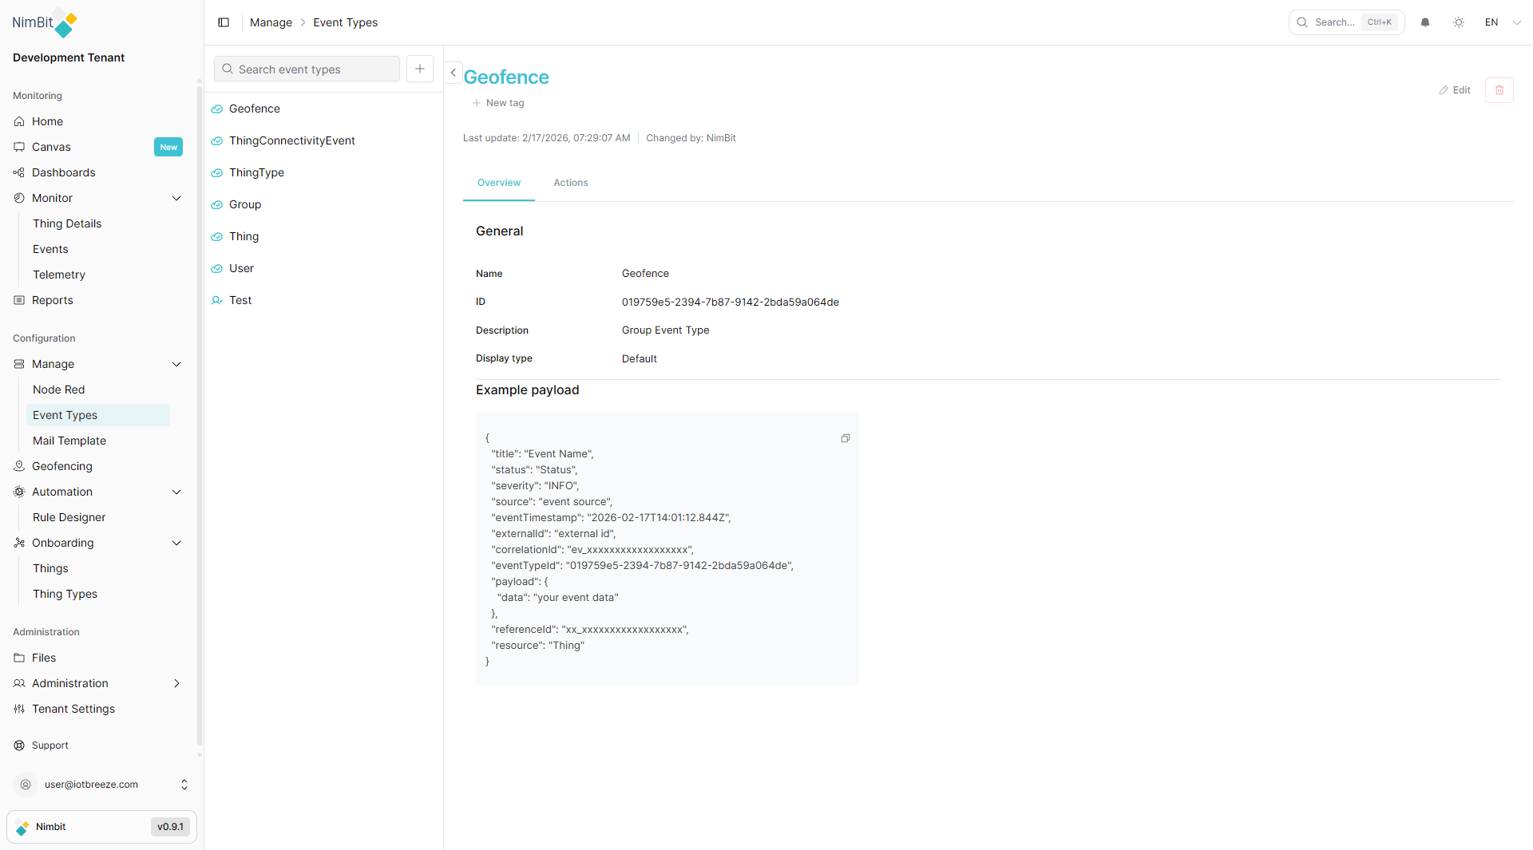The width and height of the screenshot is (1533, 850).
Task: Click the notification bell icon
Action: pos(1425,22)
